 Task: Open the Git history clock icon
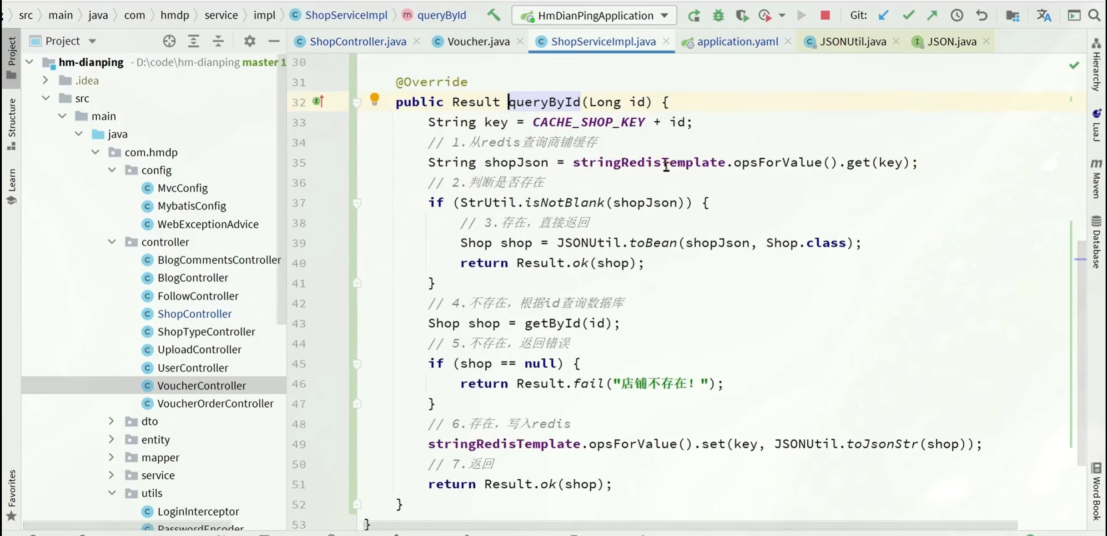pyautogui.click(x=957, y=15)
